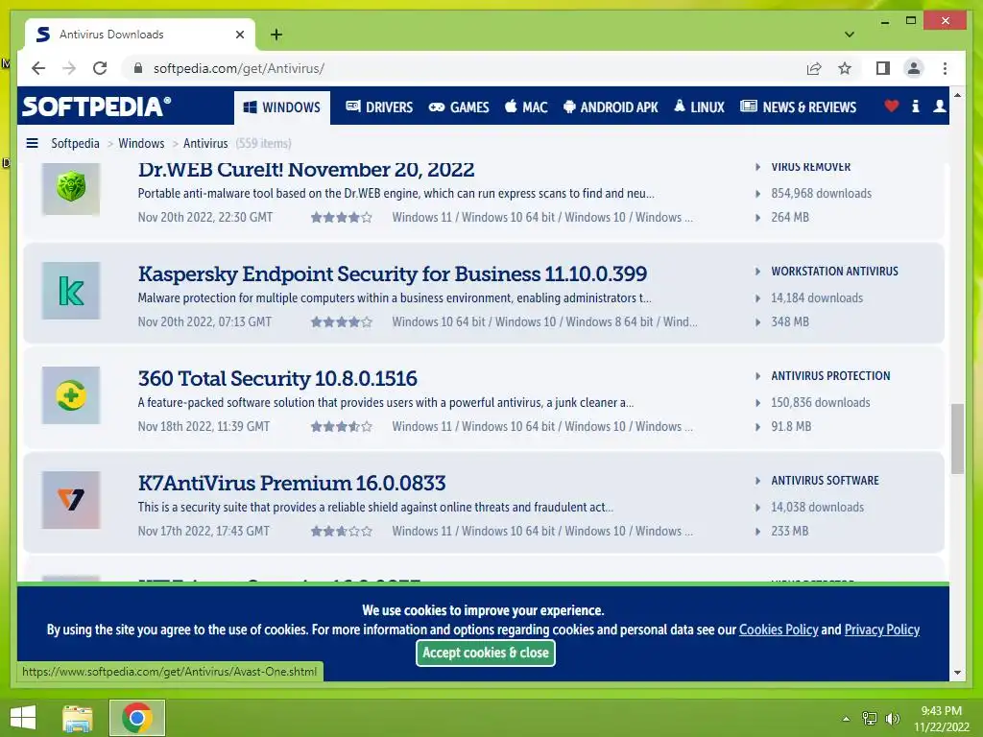Open K7AntiVirus Premium 16.0.0833 link
The height and width of the screenshot is (737, 983).
(292, 484)
